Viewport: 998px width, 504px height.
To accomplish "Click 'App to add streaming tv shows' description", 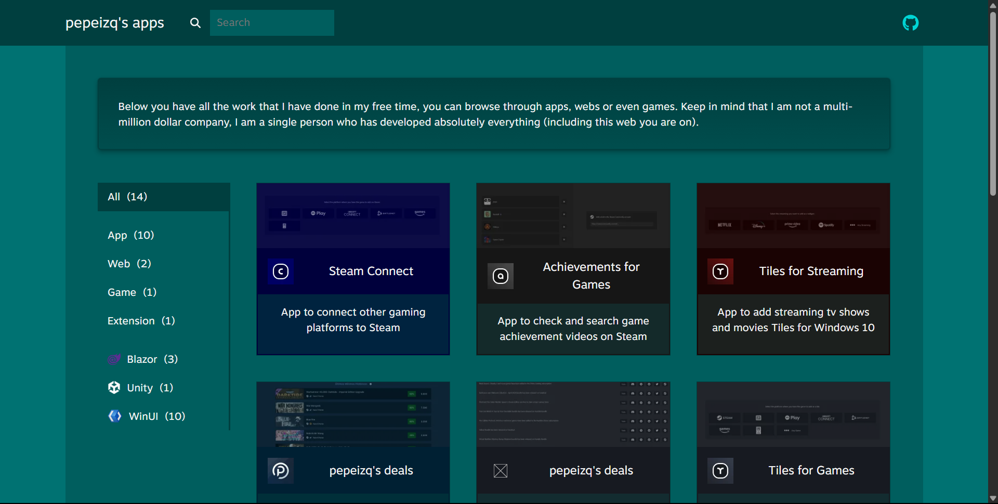I will [x=793, y=320].
